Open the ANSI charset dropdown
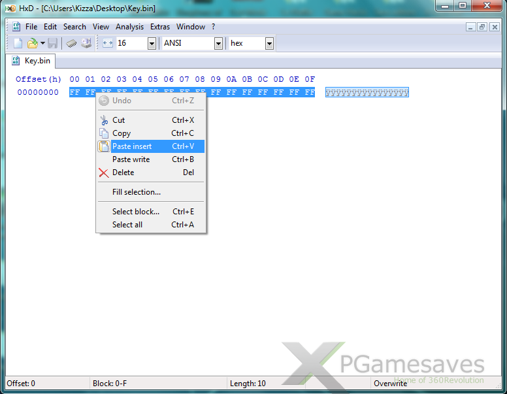Image resolution: width=507 pixels, height=394 pixels. 218,43
